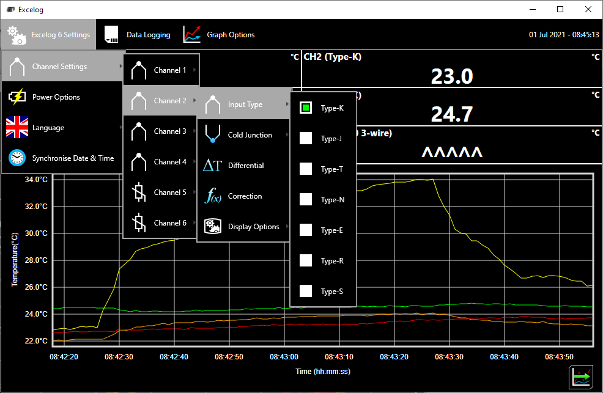Select the Type-K checkbox
The height and width of the screenshot is (393, 603).
click(306, 108)
